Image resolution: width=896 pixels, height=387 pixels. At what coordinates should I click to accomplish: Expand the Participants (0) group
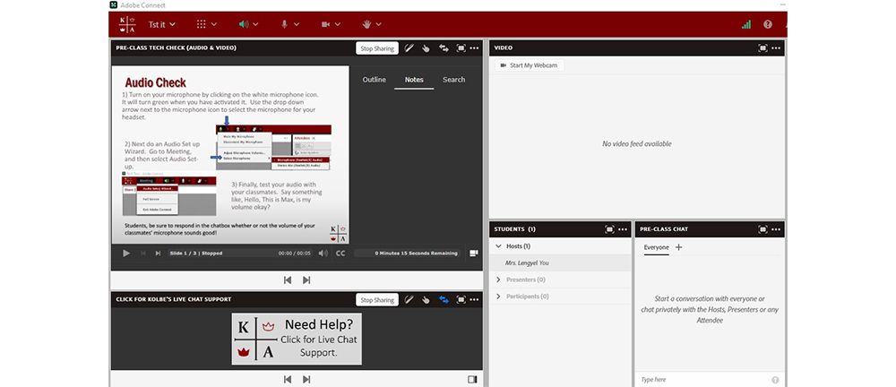tap(499, 297)
